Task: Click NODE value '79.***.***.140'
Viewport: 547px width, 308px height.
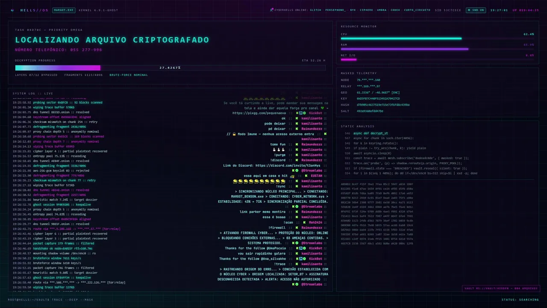Action: (x=368, y=80)
